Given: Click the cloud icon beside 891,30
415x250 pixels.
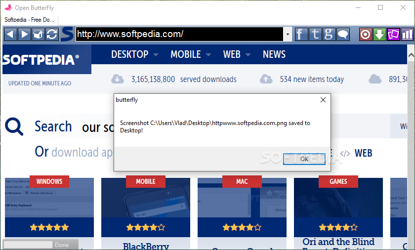Looking at the screenshot, I should (375, 79).
